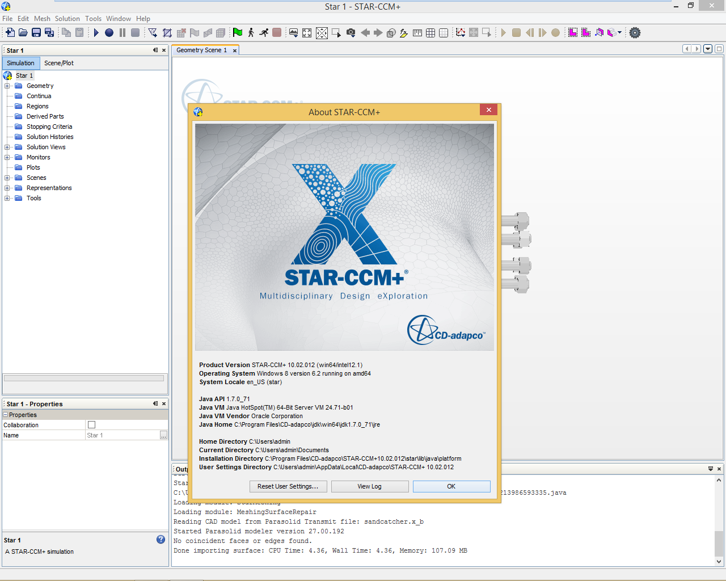Open the scene tab list dropdown arrow

point(708,49)
